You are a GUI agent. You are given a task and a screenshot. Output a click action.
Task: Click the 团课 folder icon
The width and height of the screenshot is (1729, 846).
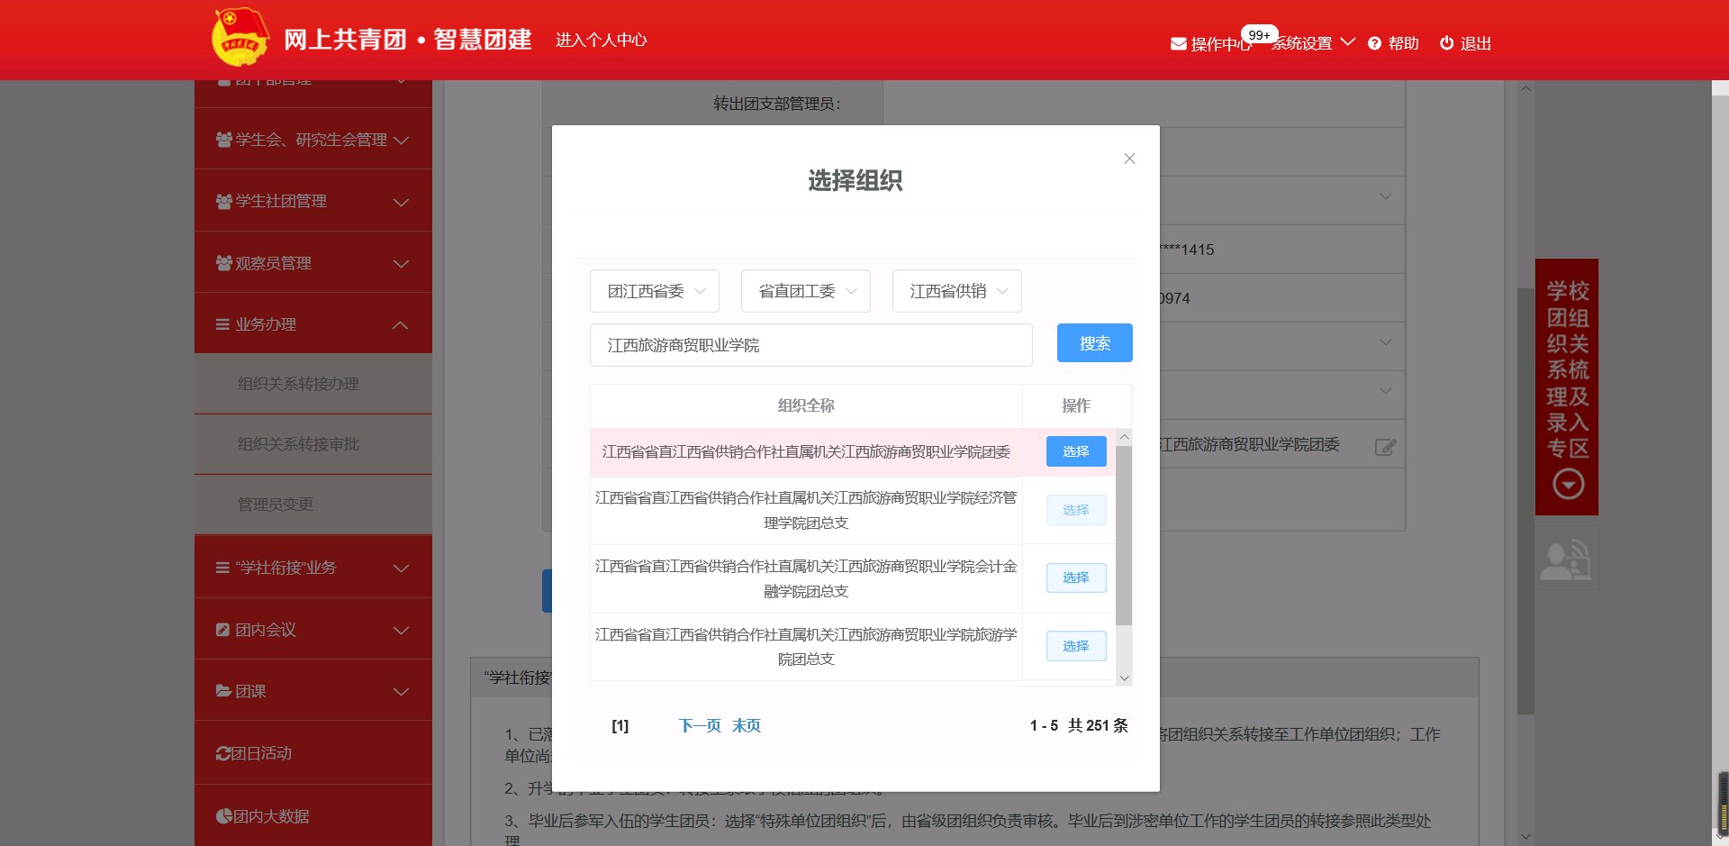[224, 691]
